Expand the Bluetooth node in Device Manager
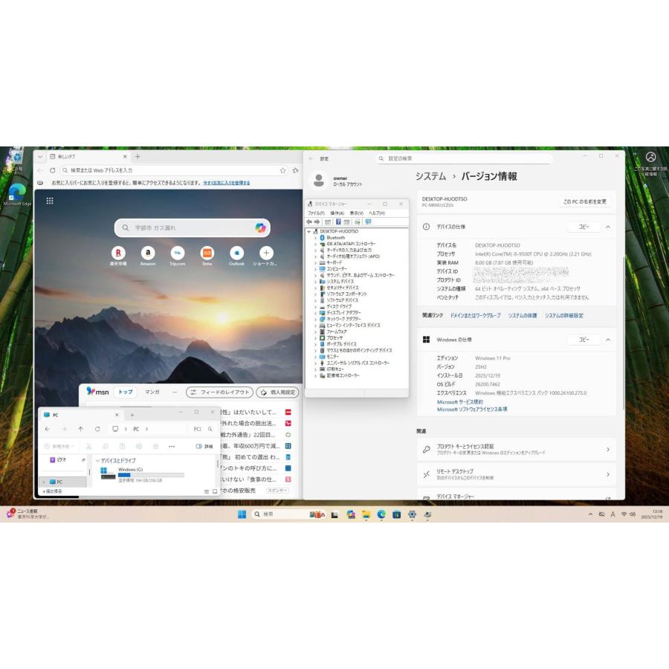 [314, 238]
